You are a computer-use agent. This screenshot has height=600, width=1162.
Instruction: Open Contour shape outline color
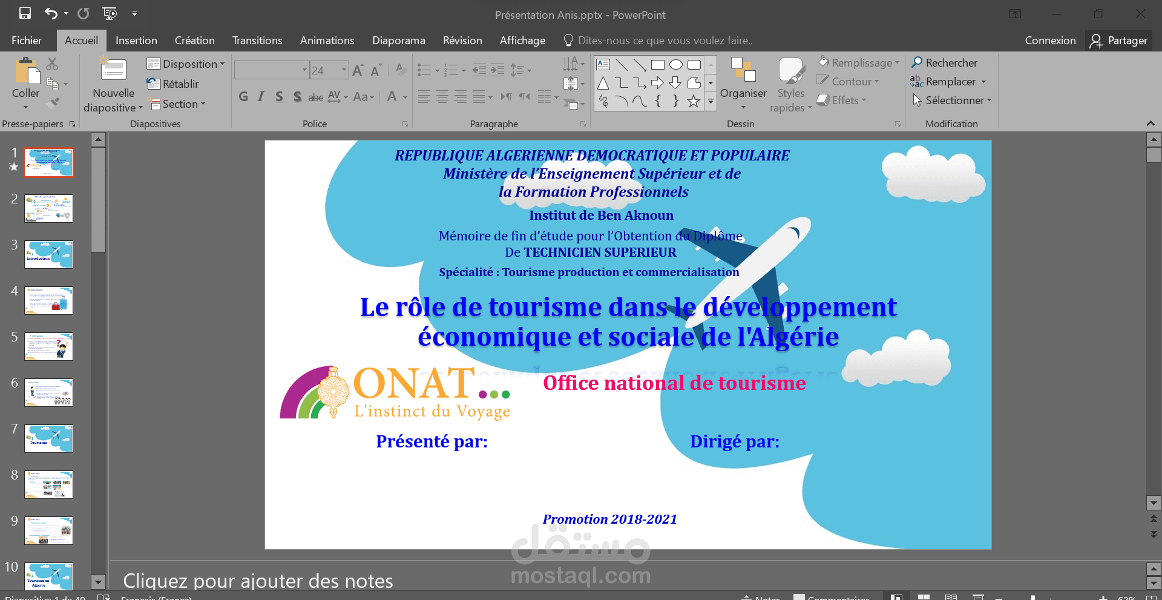[x=847, y=81]
